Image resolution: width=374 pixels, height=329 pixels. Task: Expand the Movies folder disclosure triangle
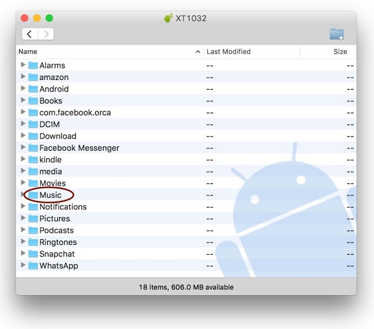(23, 183)
